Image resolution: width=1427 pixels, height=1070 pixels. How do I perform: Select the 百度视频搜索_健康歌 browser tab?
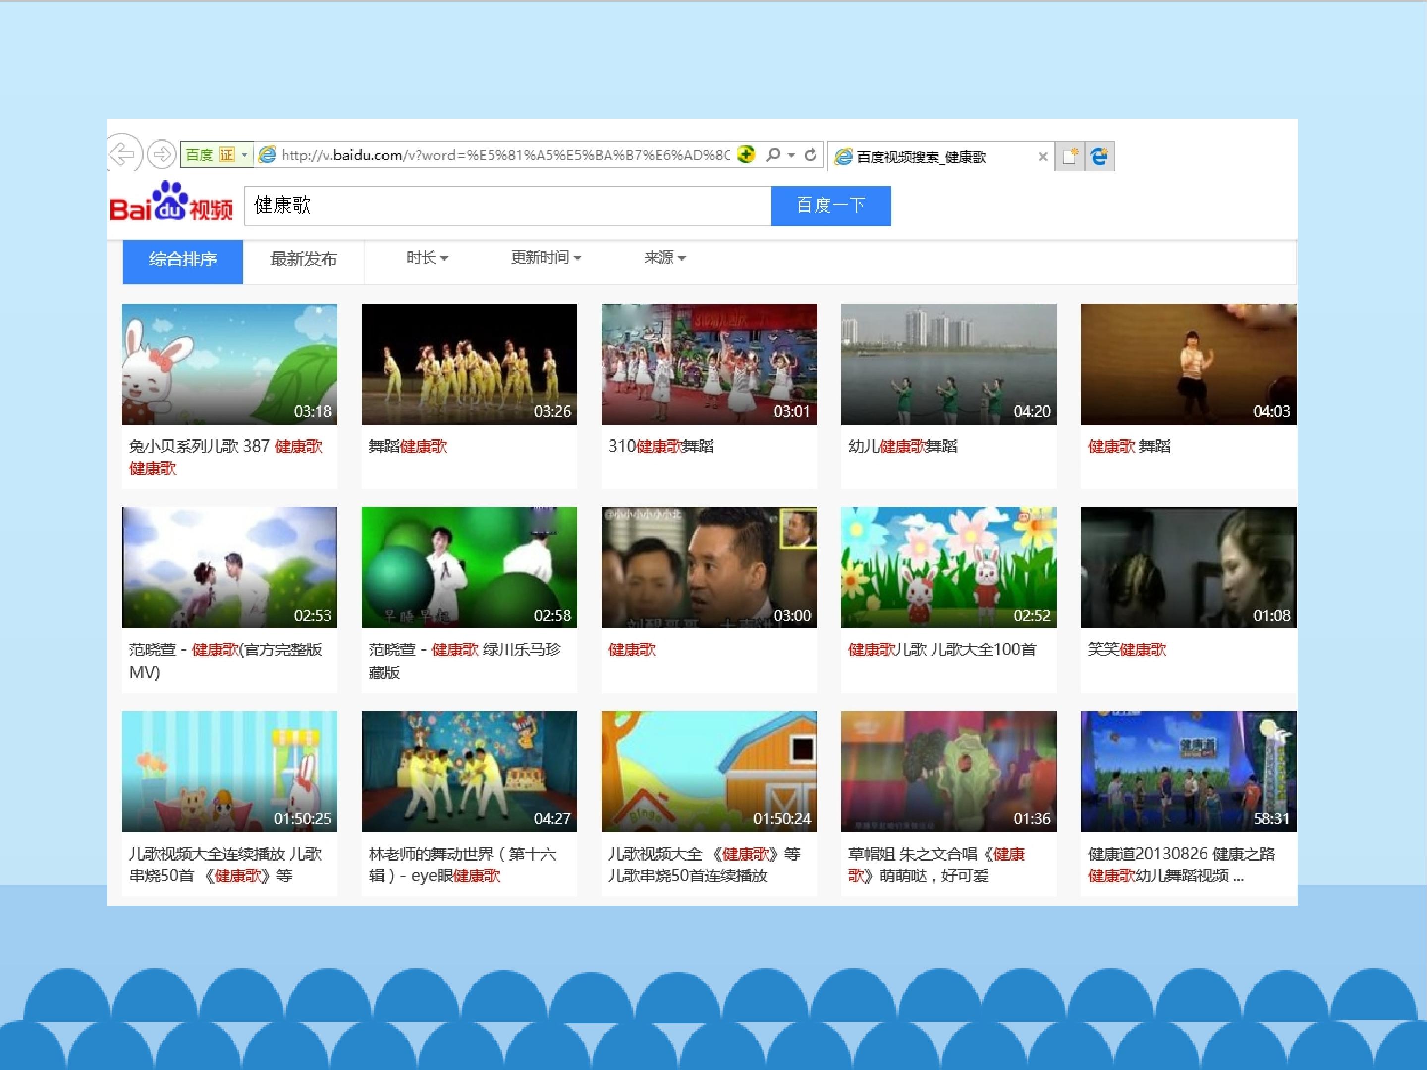point(940,157)
